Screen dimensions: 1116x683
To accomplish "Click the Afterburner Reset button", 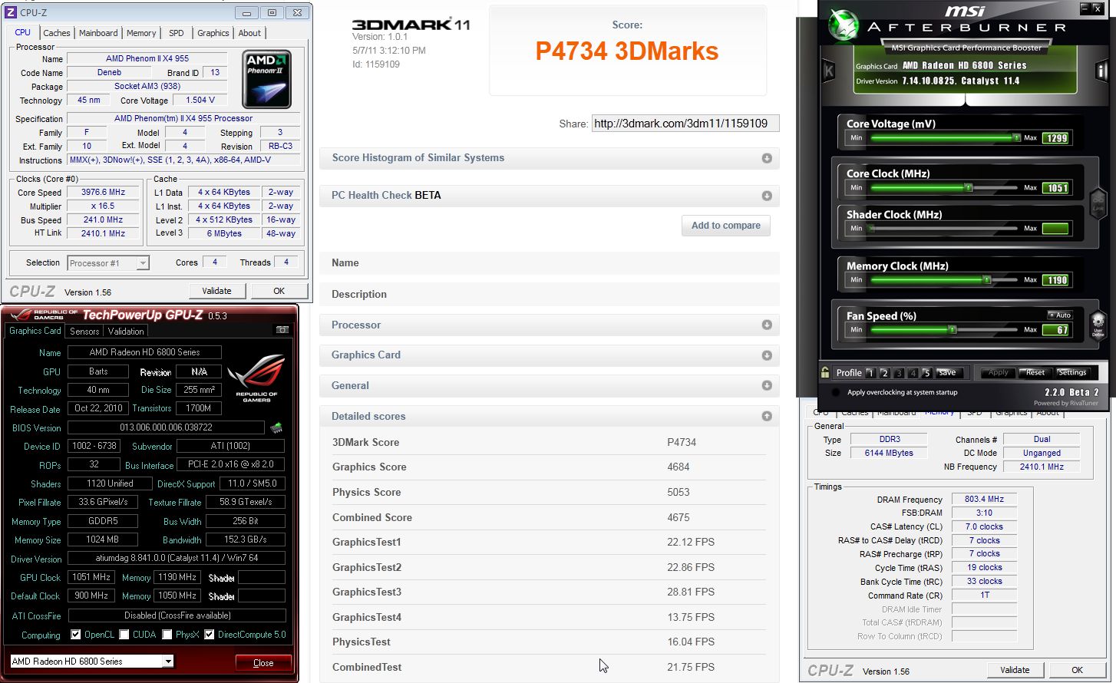I will point(1035,373).
